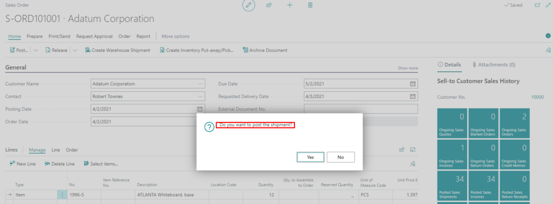Open Ongoing Sales Blanket Orders tile
The width and height of the screenshot is (553, 204).
pos(483,123)
